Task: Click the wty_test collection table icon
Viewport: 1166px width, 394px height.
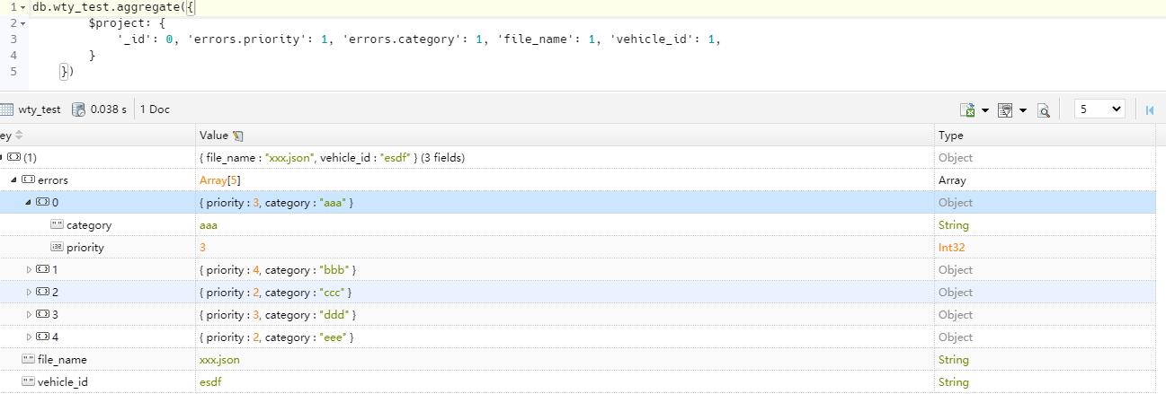Action: click(7, 109)
